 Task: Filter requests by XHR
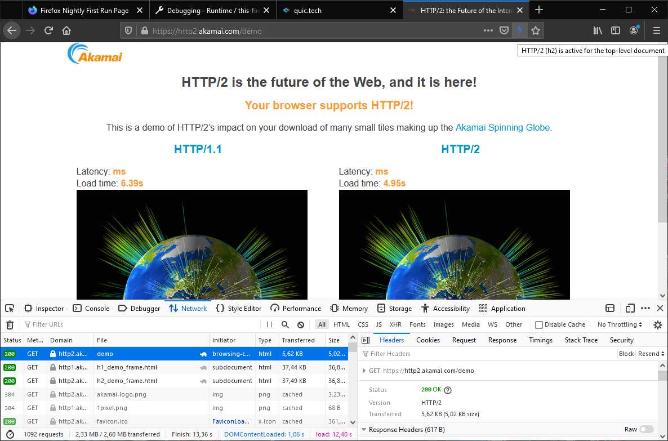point(395,324)
